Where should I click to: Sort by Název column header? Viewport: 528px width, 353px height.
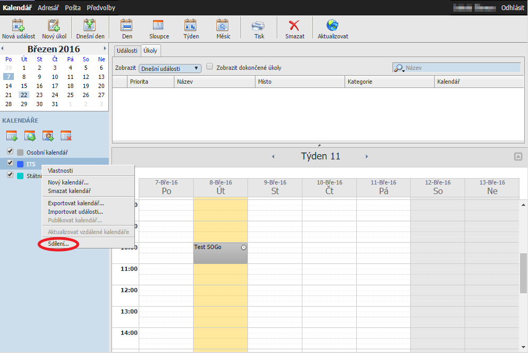point(214,82)
